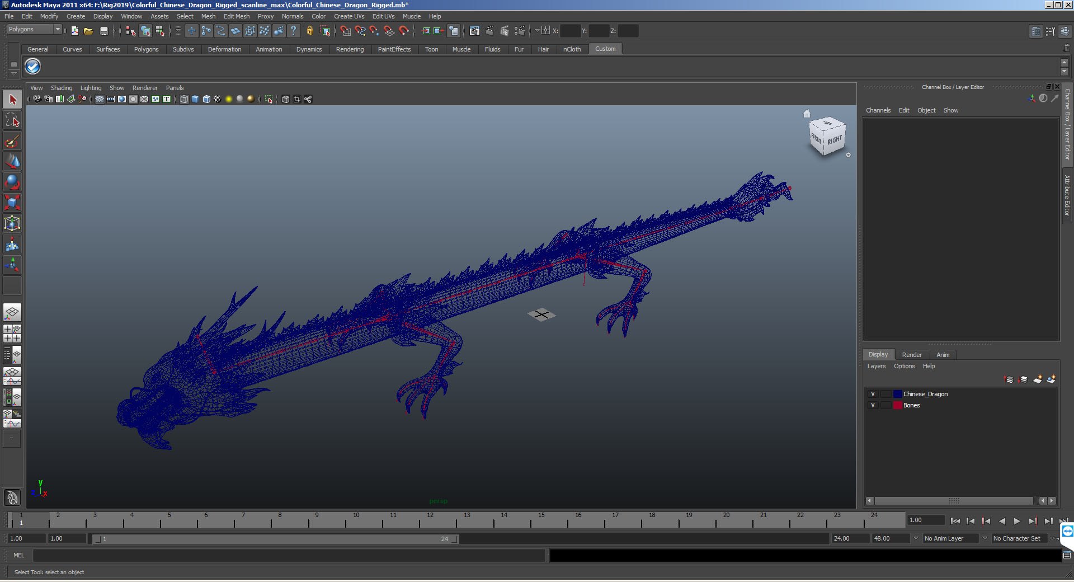Open viewport Shading menu
This screenshot has width=1074, height=582.
62,88
